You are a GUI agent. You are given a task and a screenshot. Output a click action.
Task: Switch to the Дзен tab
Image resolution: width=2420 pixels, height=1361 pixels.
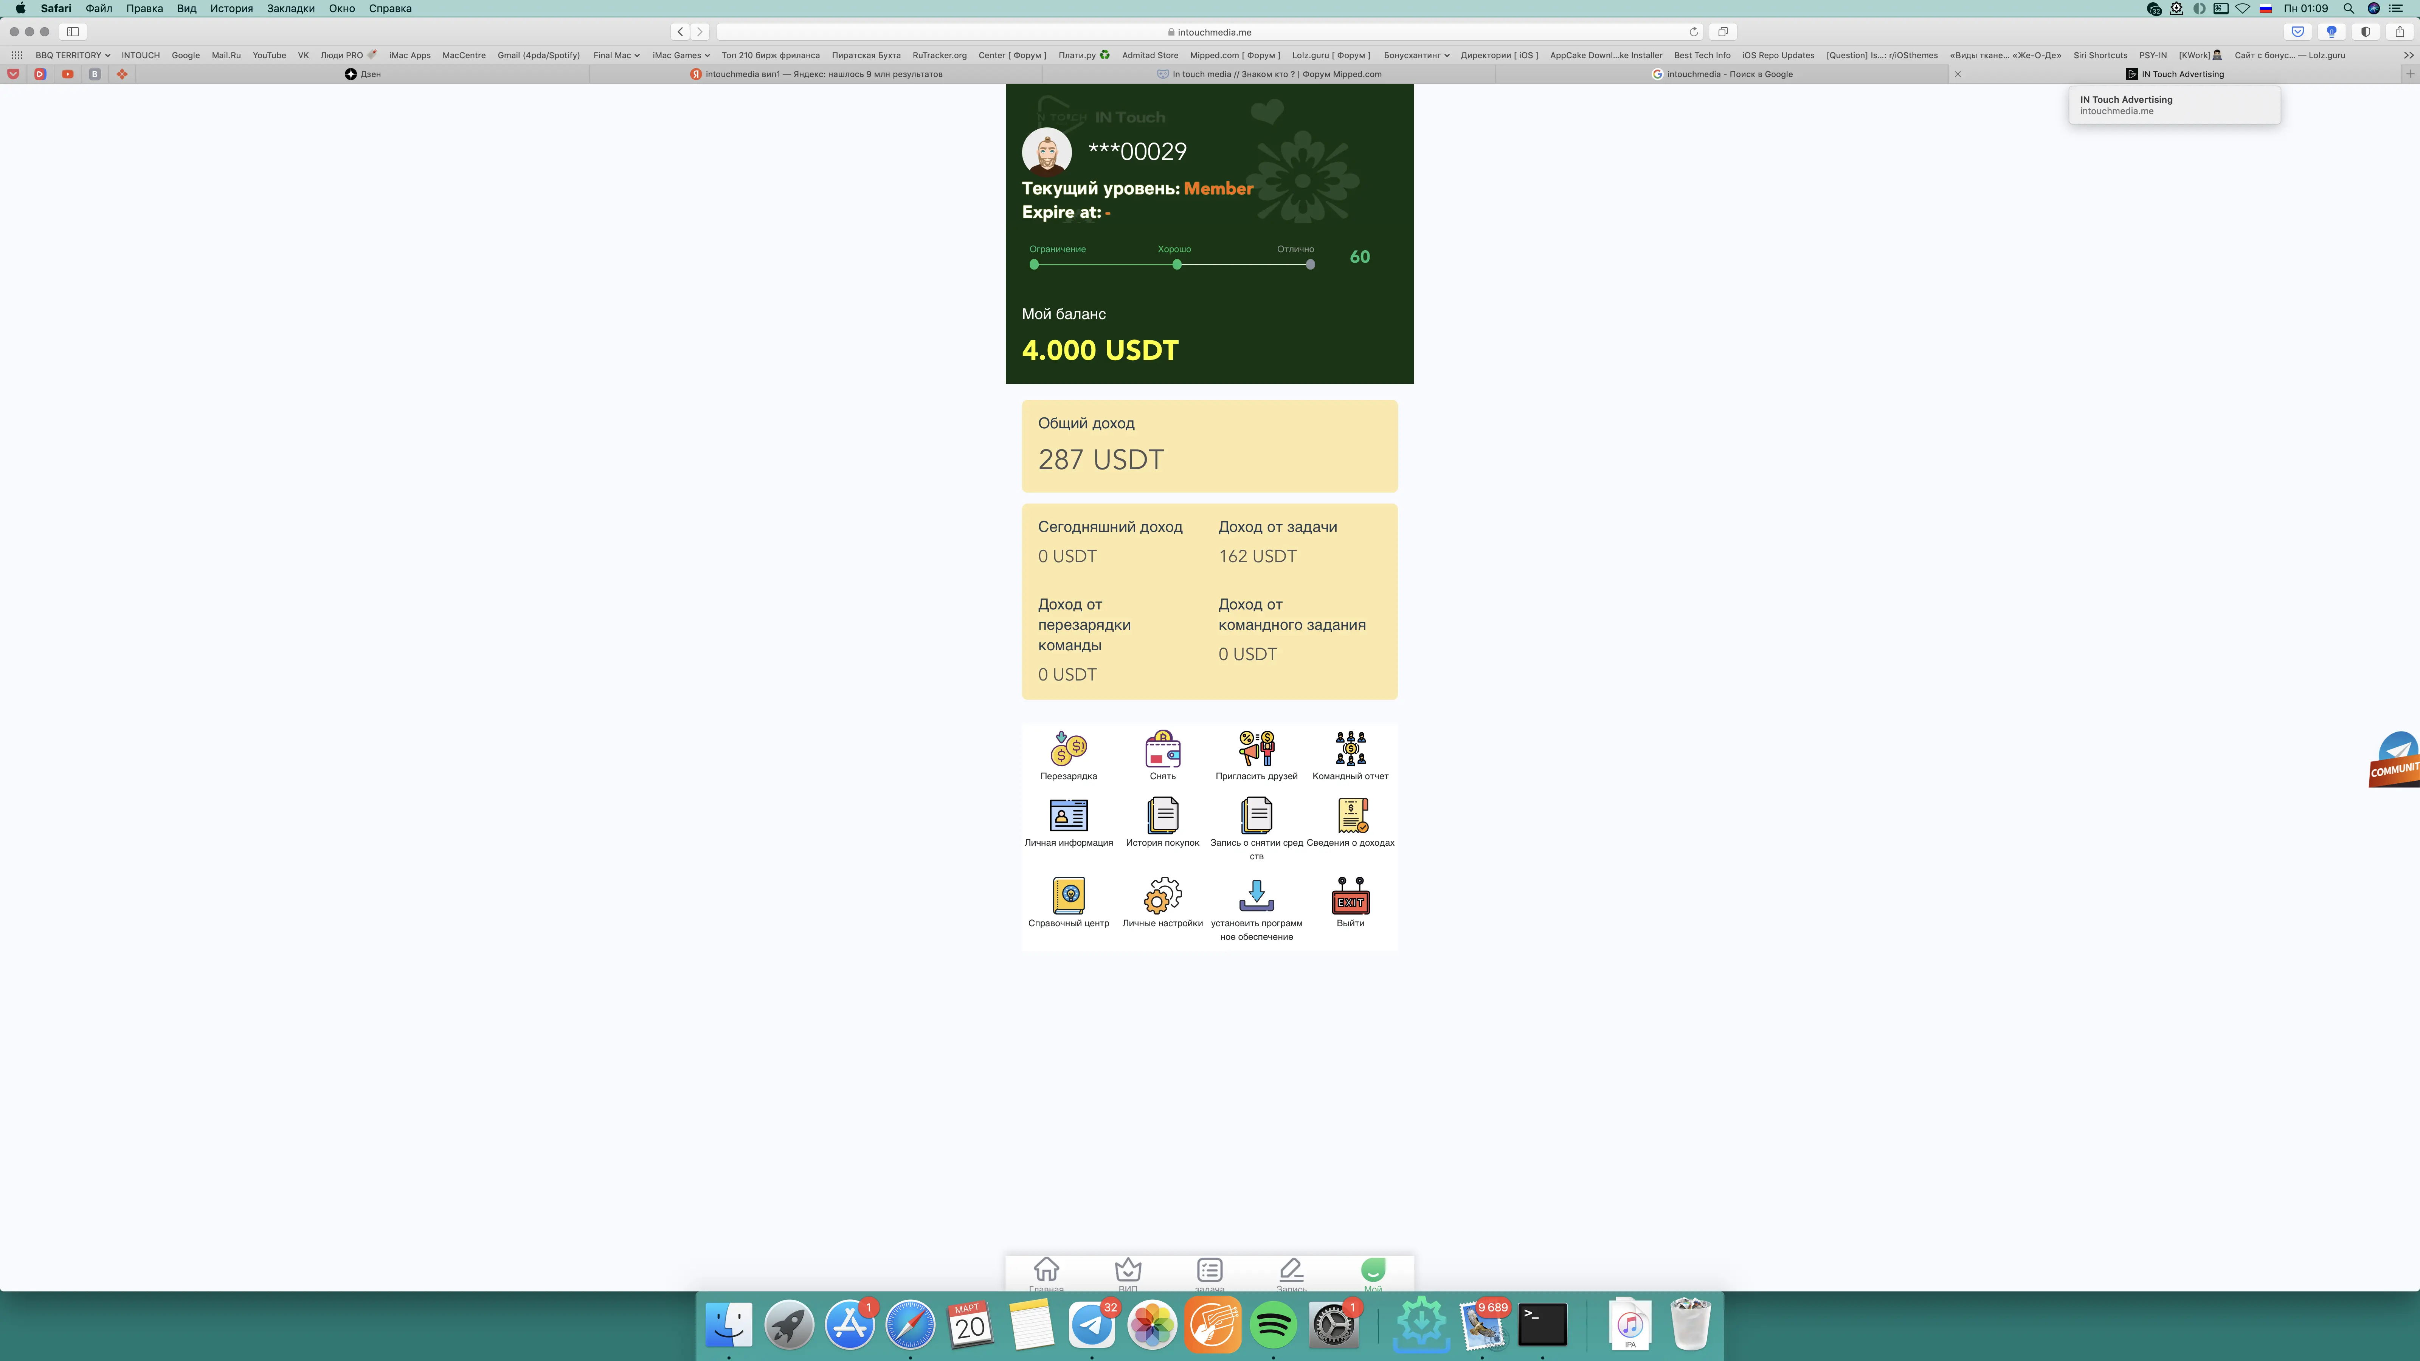click(363, 74)
